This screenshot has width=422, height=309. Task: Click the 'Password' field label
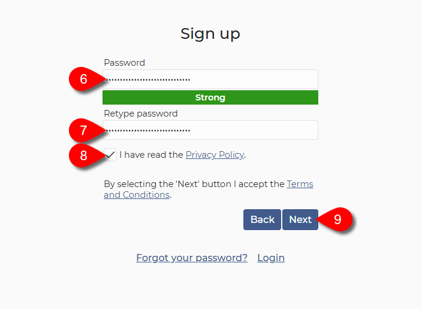click(x=124, y=63)
